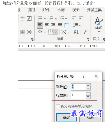Open the 样式 styles gallery

tap(99, 23)
